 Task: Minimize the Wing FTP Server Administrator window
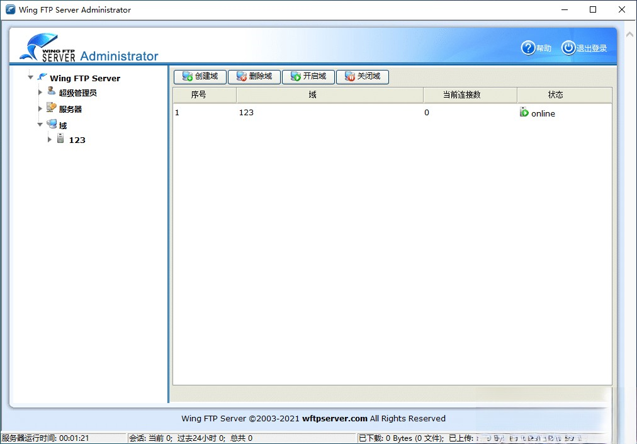tap(565, 9)
